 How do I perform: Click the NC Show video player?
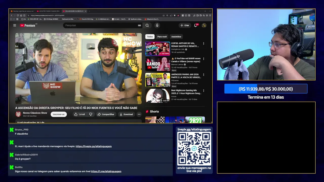point(78,69)
